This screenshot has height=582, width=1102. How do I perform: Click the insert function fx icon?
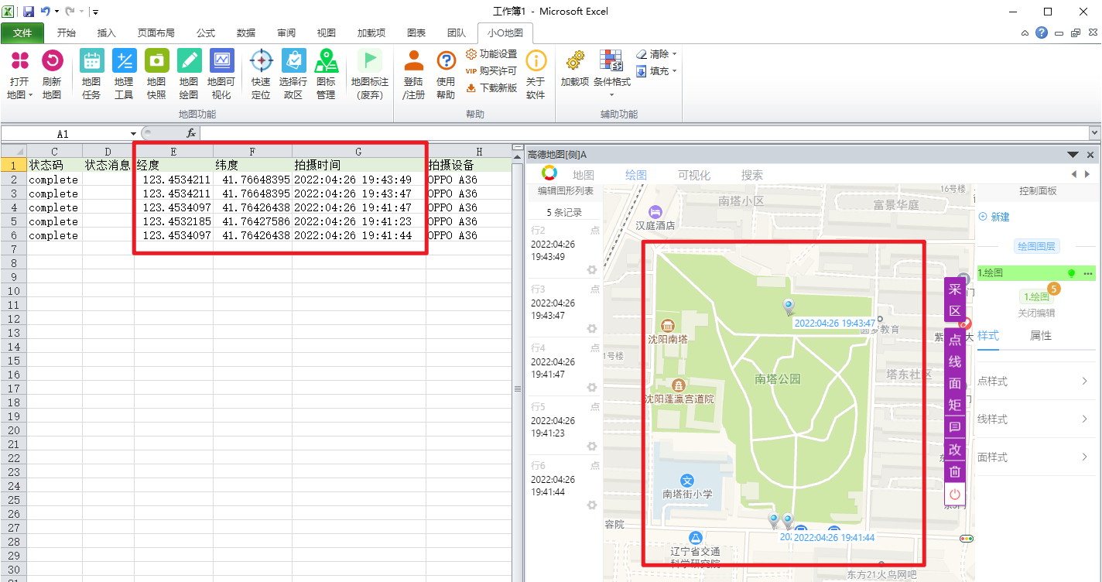(x=191, y=133)
